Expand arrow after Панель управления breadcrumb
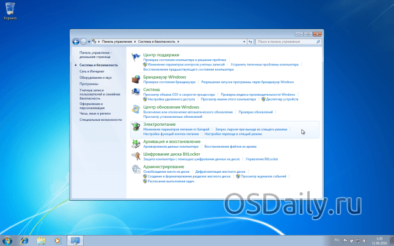 click(x=135, y=42)
